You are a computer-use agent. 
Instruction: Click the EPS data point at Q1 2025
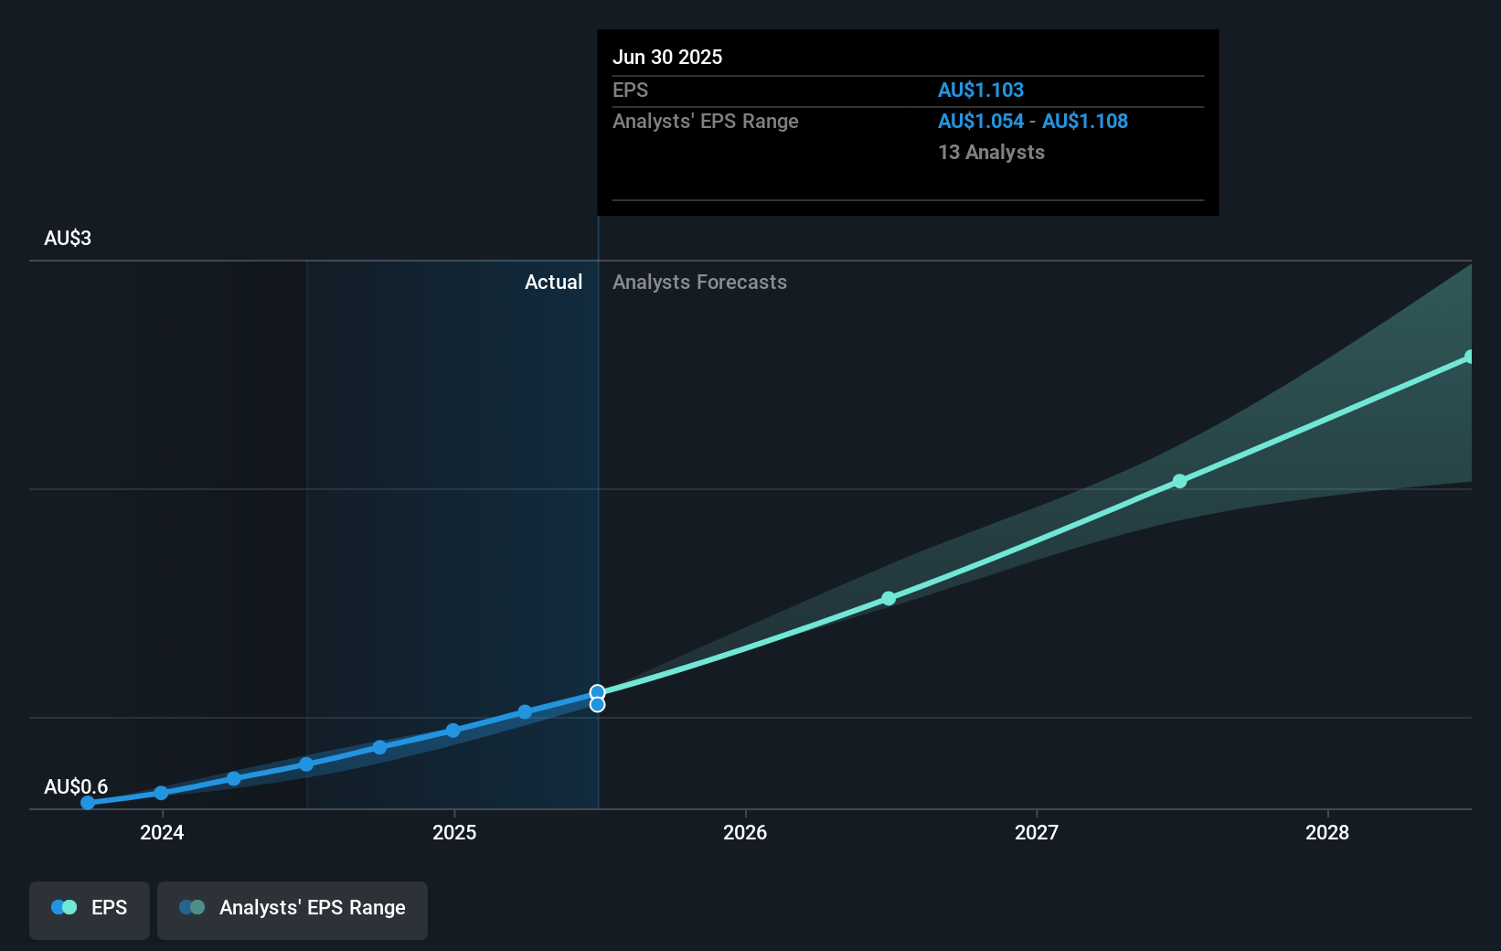point(525,711)
